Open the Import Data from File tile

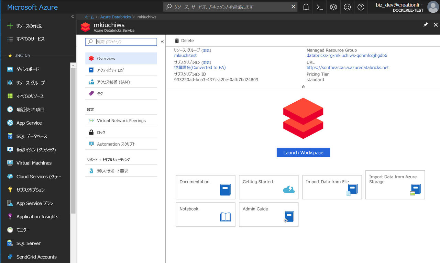click(x=332, y=187)
